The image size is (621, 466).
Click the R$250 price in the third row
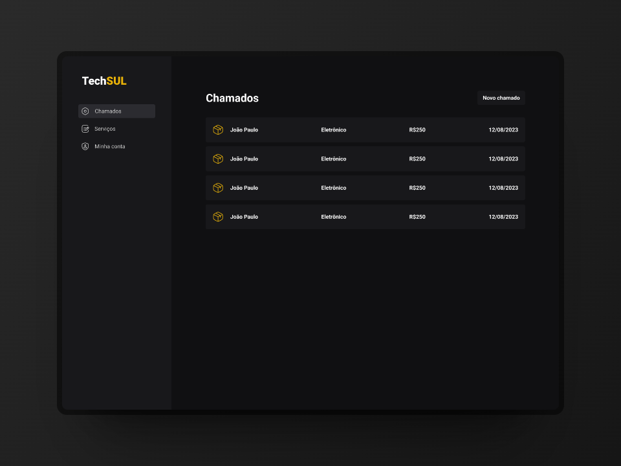tap(417, 188)
